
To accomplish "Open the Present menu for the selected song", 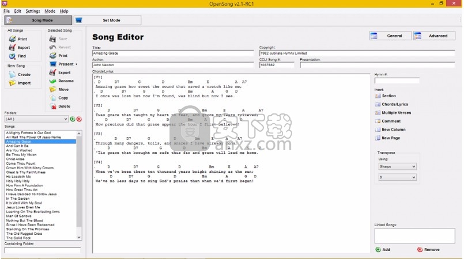I will pyautogui.click(x=63, y=64).
